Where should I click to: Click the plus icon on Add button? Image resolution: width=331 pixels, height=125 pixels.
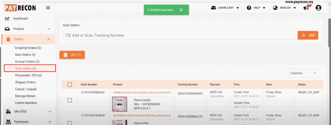(x=304, y=36)
